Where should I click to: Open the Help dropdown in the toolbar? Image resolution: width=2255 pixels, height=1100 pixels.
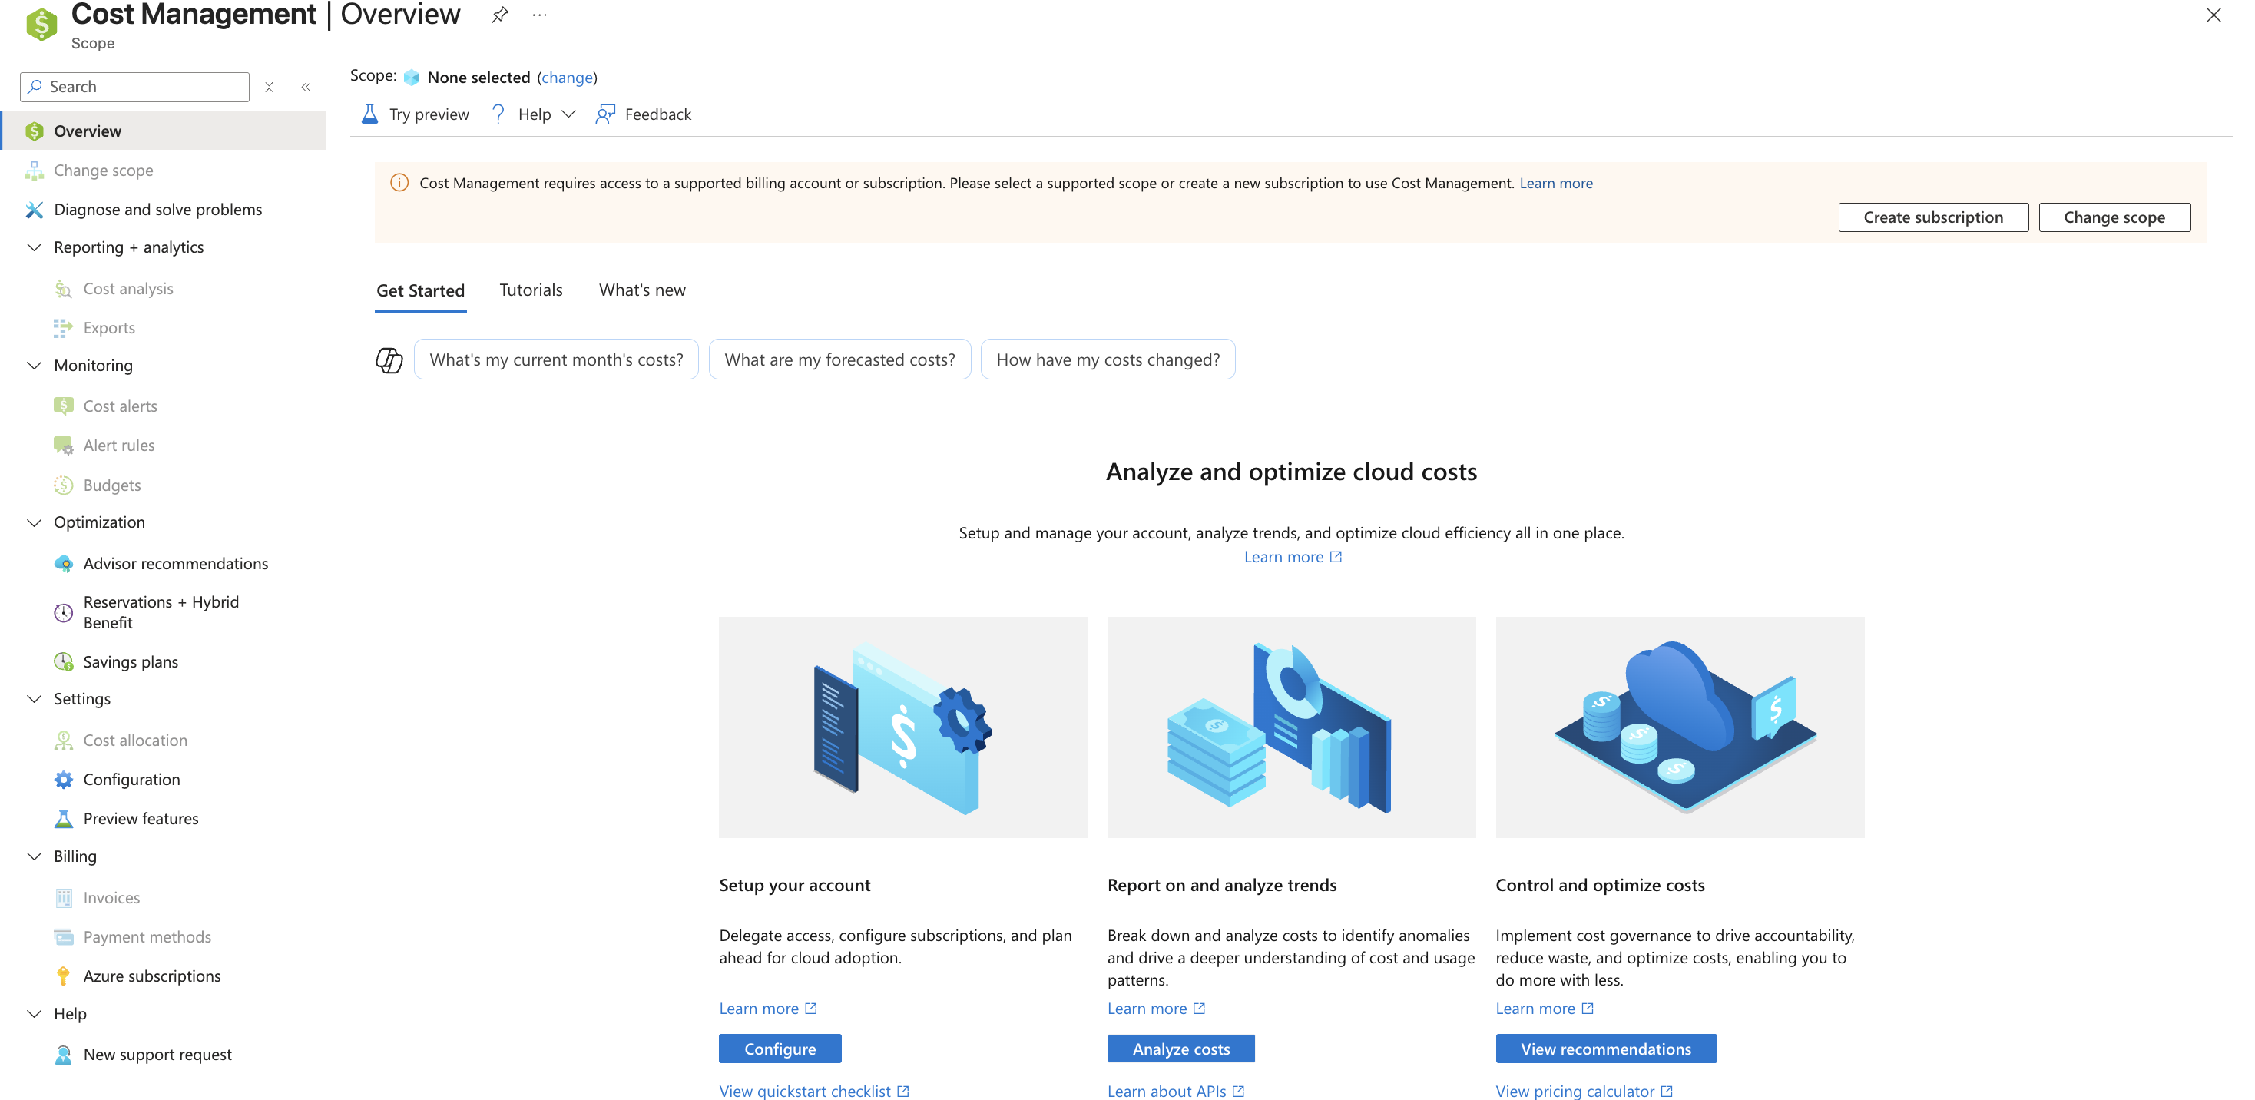(x=533, y=114)
